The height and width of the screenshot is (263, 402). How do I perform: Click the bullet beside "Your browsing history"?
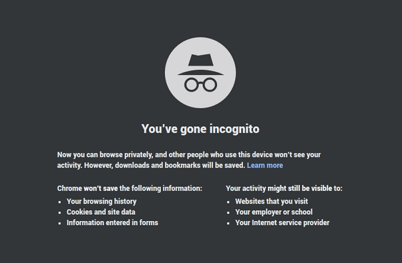click(x=60, y=202)
